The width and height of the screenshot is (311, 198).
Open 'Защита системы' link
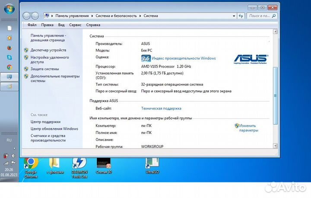coord(44,69)
